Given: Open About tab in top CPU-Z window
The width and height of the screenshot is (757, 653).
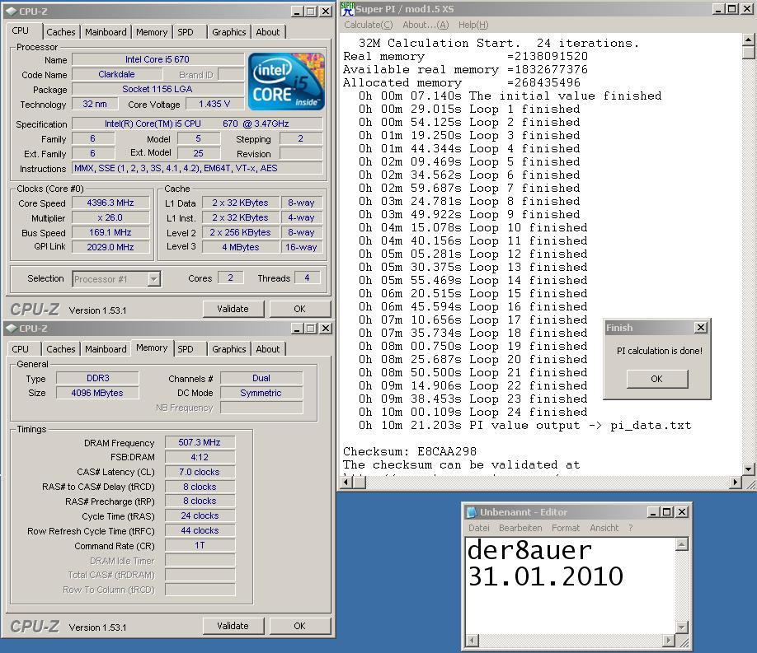Looking at the screenshot, I should pyautogui.click(x=268, y=32).
